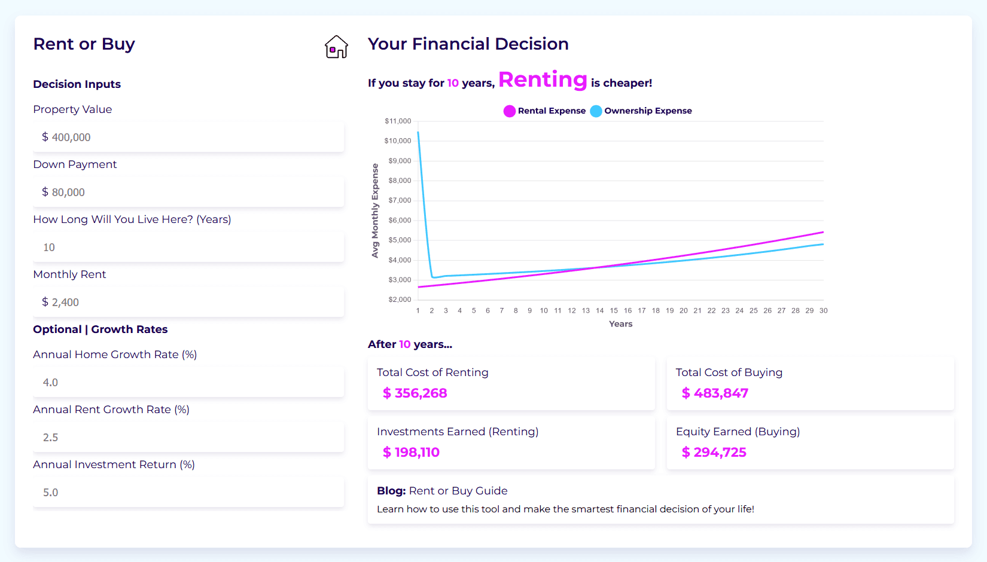Click the Ownership Expense legend label

click(648, 111)
